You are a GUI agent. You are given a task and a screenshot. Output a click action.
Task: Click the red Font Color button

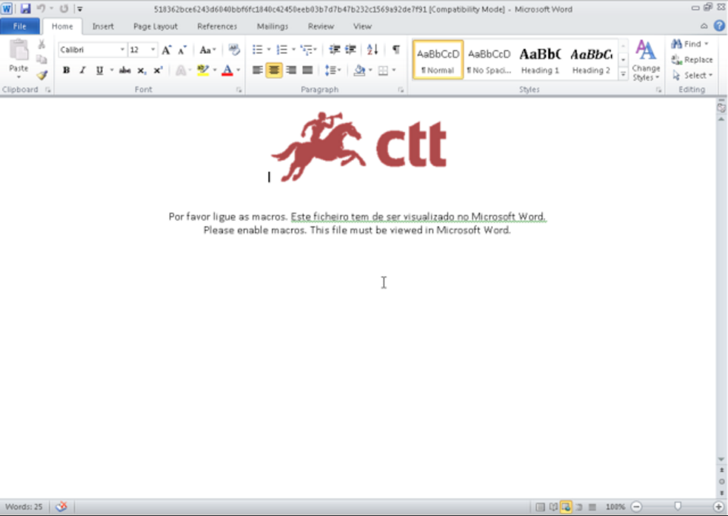[x=227, y=71]
